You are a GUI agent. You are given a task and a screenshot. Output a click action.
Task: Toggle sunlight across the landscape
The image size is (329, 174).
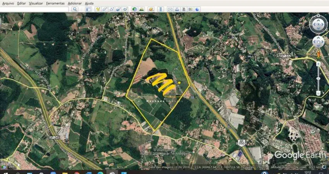click(x=142, y=9)
